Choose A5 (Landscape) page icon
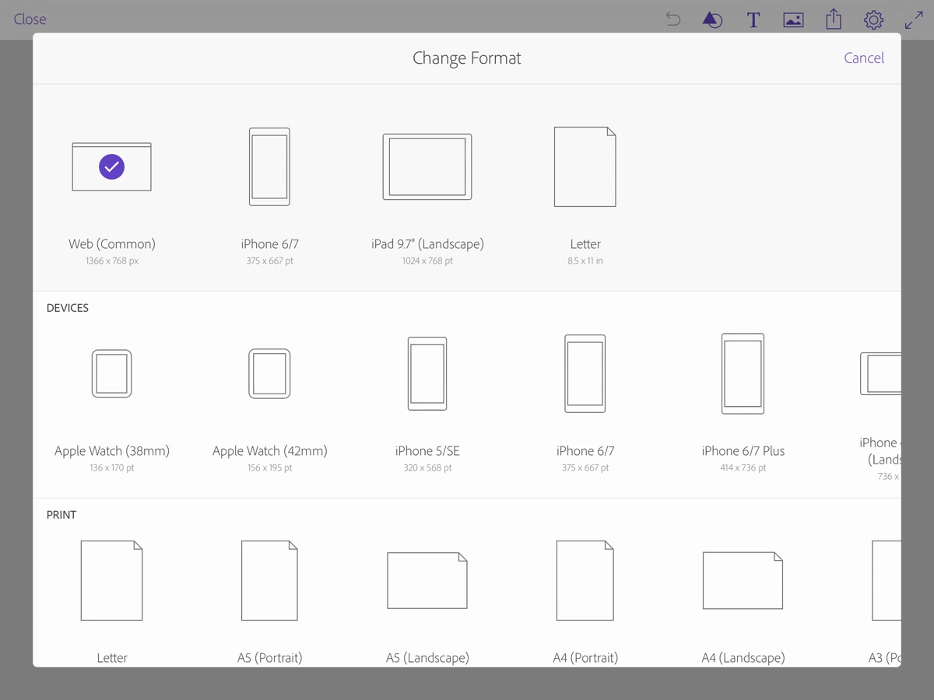This screenshot has width=934, height=700. click(x=427, y=580)
